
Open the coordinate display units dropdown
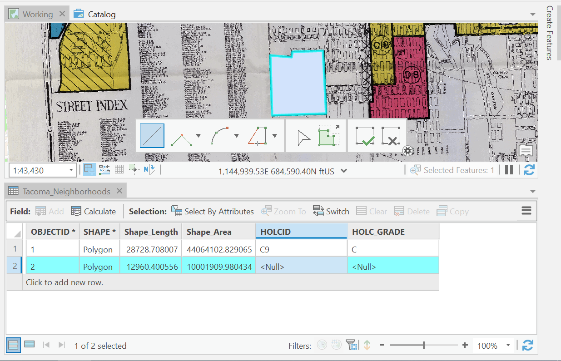coord(344,171)
